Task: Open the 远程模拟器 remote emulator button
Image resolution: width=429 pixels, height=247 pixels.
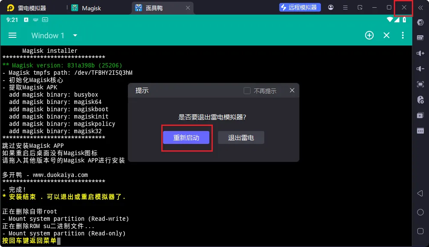Action: tap(299, 7)
